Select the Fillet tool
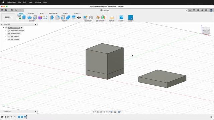This screenshot has height=120, width=214. 58,17
